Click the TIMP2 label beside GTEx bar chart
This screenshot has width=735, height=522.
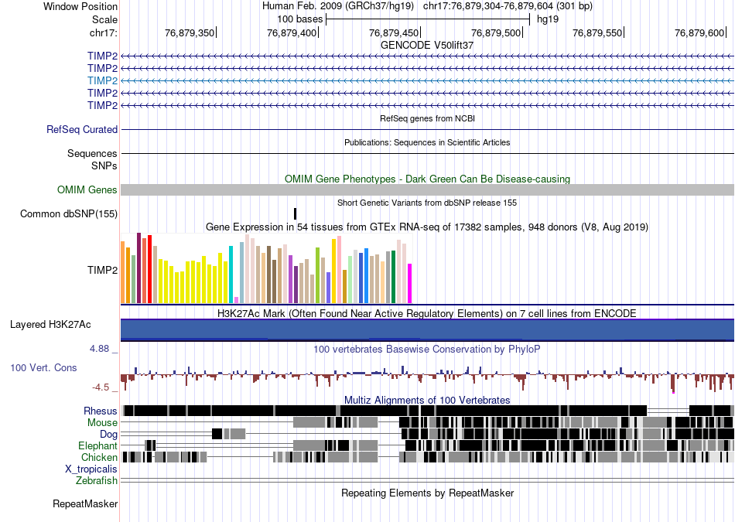click(102, 271)
